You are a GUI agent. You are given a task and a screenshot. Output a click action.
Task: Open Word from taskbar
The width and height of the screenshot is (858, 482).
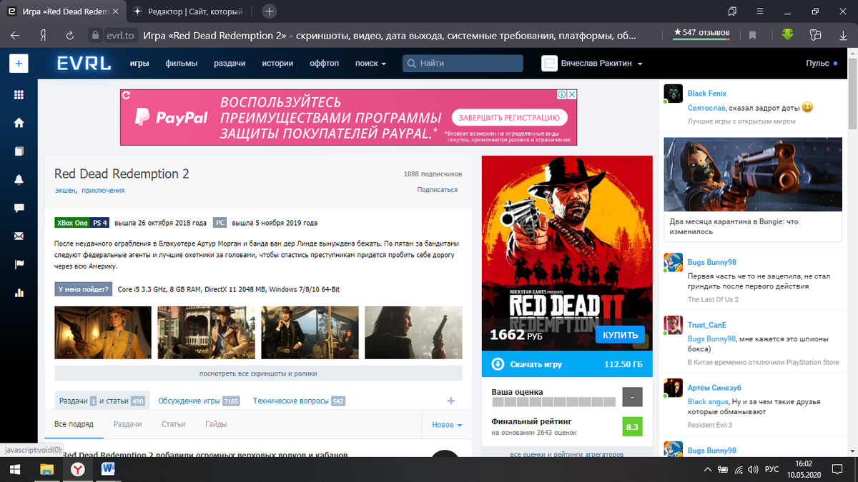(109, 469)
